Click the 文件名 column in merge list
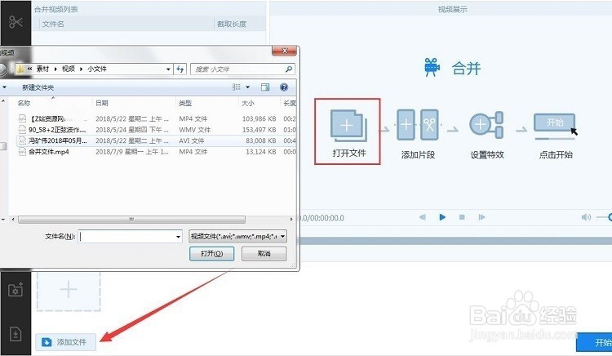 click(x=53, y=24)
